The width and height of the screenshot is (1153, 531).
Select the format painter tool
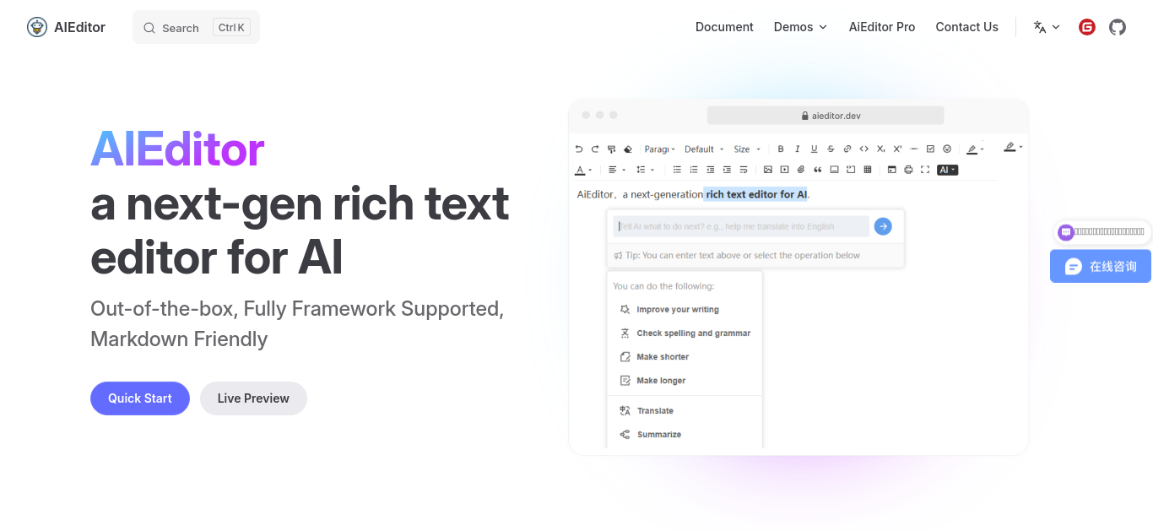coord(611,149)
